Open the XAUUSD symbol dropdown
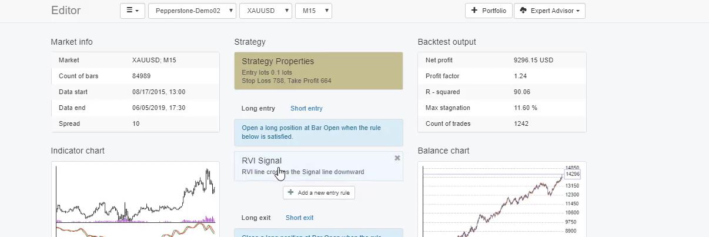Viewport: 709px width, 237px height. point(265,11)
